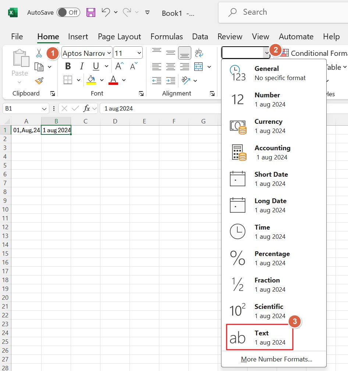The image size is (348, 371).
Task: Click the Increase Font Size icon
Action: click(x=119, y=66)
